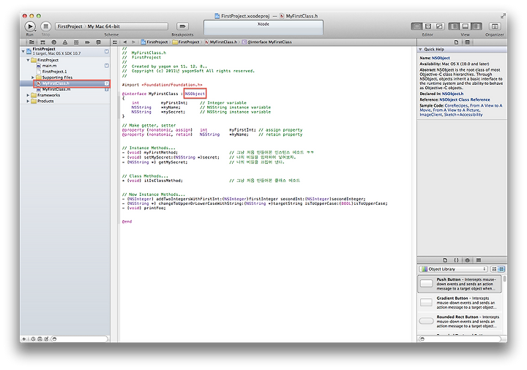Open the scheme selector FirstProject
The width and height of the screenshot is (527, 370).
click(70, 26)
